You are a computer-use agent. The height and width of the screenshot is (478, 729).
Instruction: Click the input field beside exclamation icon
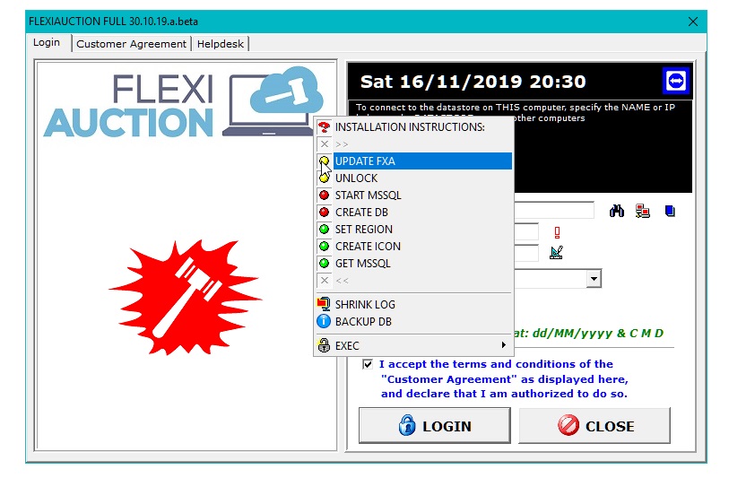click(x=526, y=231)
